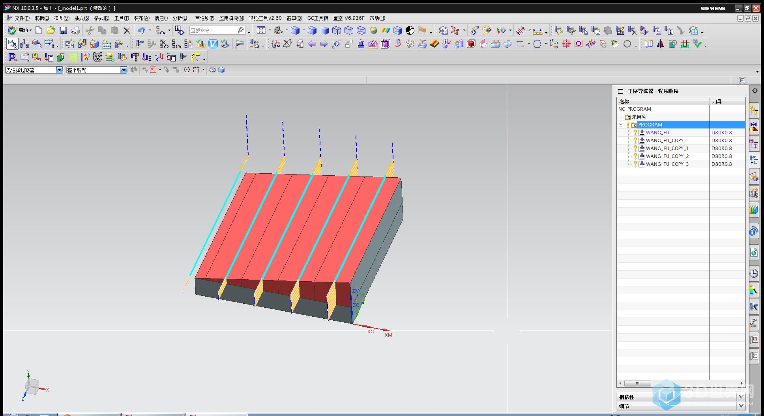764x416 pixels.
Task: Open the resource bar gear settings
Action: pos(755,91)
